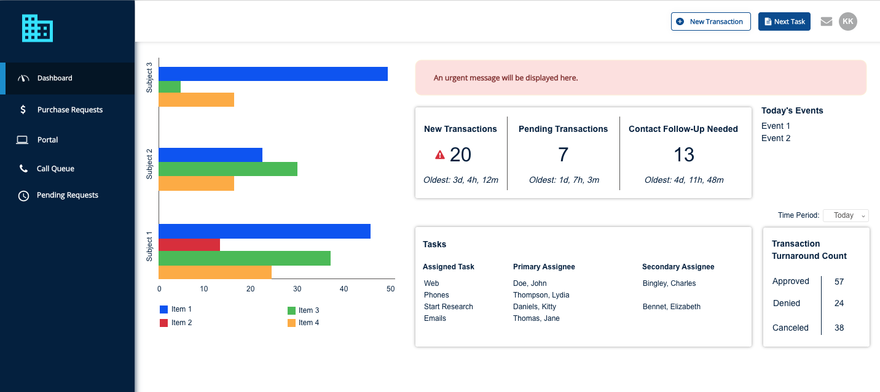This screenshot has height=392, width=880.
Task: Click assignee Doe, John
Action: (x=530, y=283)
